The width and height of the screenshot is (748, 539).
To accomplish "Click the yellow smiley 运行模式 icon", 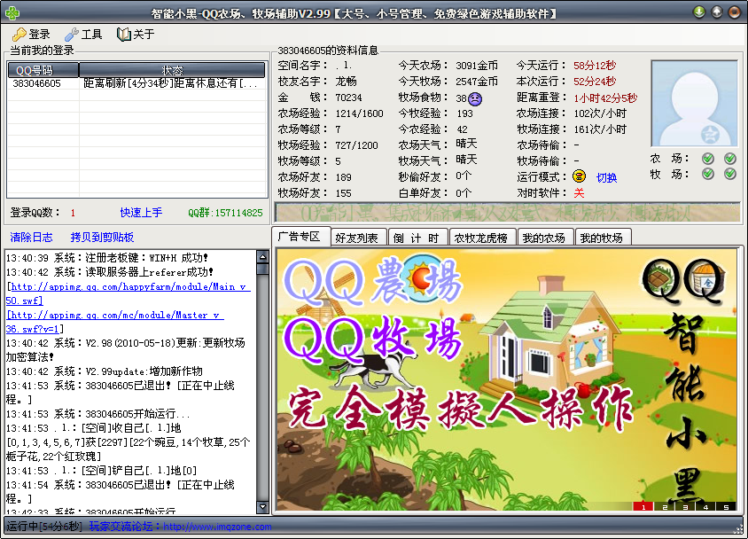I will 579,176.
